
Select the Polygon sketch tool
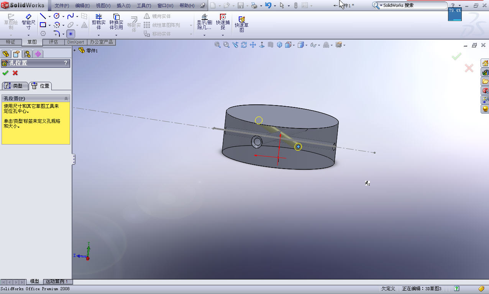click(x=43, y=34)
